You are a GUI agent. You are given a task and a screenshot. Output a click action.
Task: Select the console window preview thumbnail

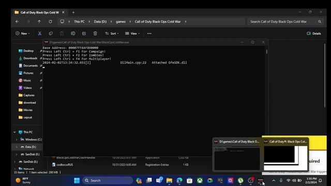(237, 159)
